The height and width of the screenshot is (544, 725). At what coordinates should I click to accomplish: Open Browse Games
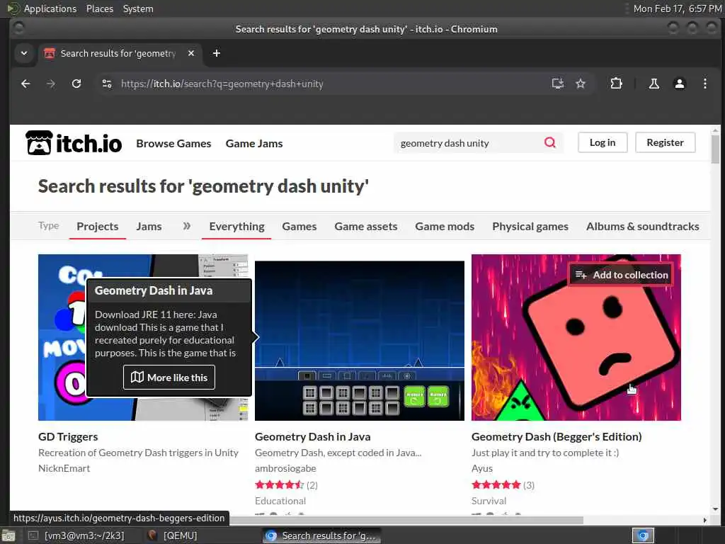pyautogui.click(x=173, y=143)
